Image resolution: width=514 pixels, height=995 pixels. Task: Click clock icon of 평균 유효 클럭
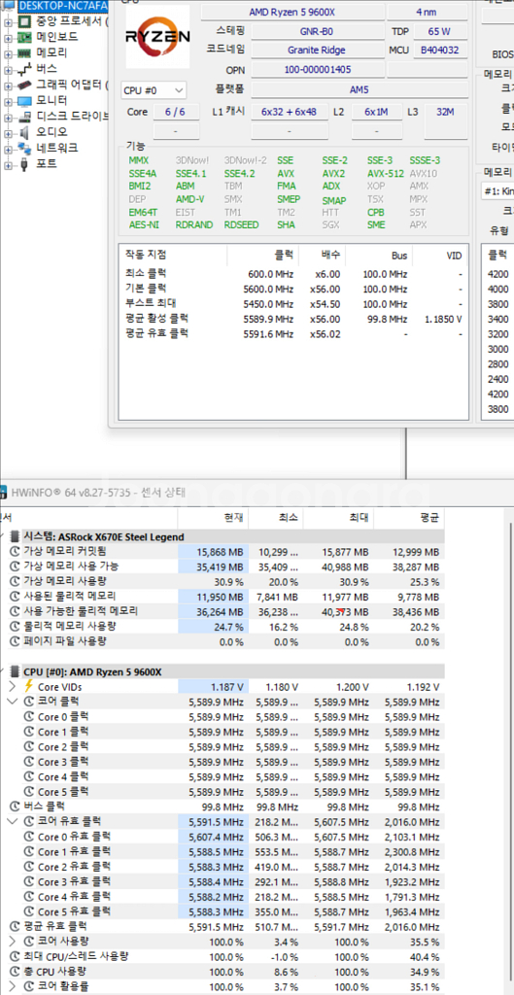15,926
